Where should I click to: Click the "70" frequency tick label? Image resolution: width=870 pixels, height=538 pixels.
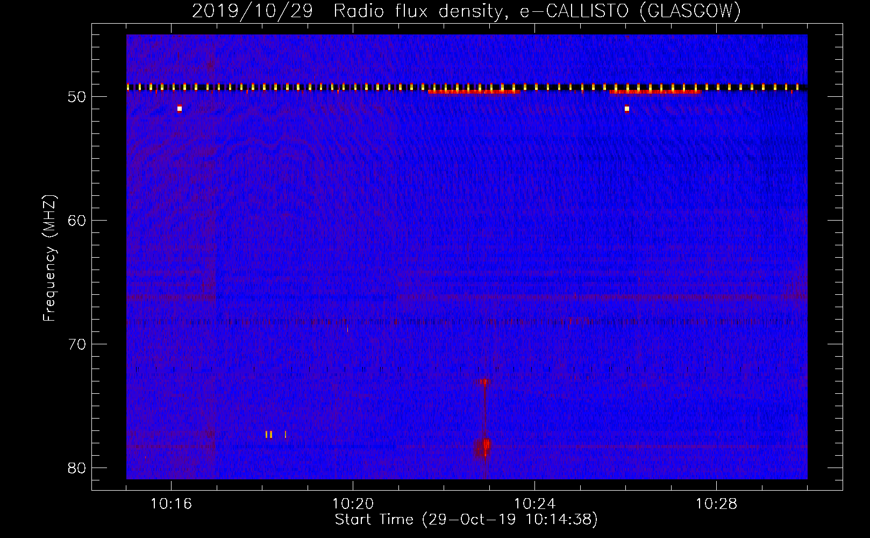(77, 344)
